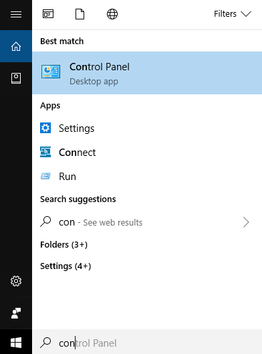Click the 'Apps' section heading
262x354 pixels.
pos(50,106)
